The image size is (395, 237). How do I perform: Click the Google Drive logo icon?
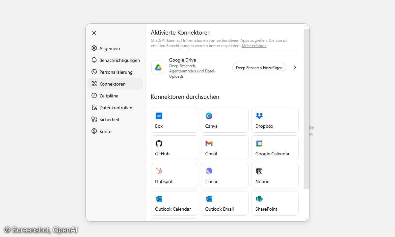coord(158,67)
